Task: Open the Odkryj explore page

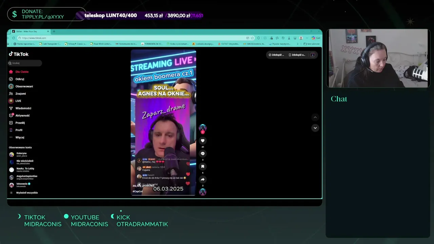Action: (17, 79)
